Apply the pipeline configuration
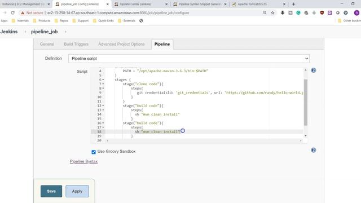The width and height of the screenshot is (361, 203). point(77,191)
